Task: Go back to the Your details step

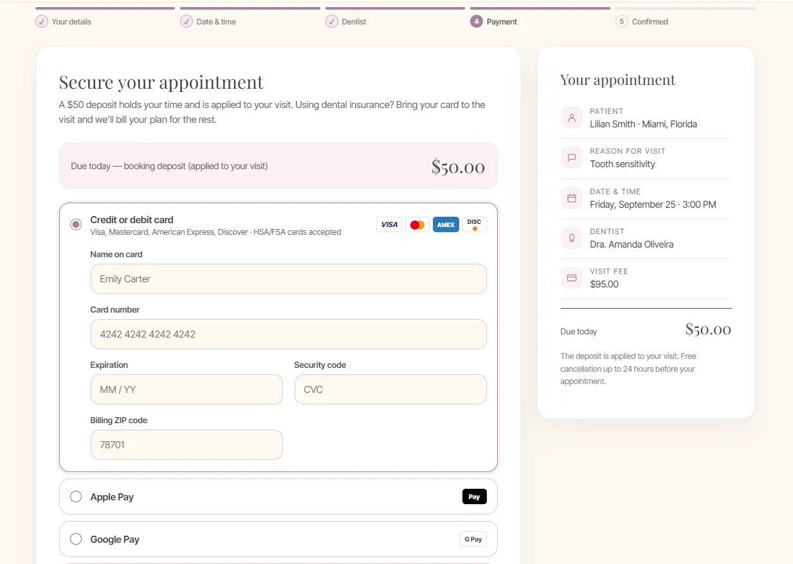Action: [x=71, y=22]
